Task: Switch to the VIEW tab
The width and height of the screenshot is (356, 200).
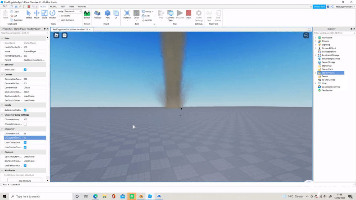Action: click(72, 6)
